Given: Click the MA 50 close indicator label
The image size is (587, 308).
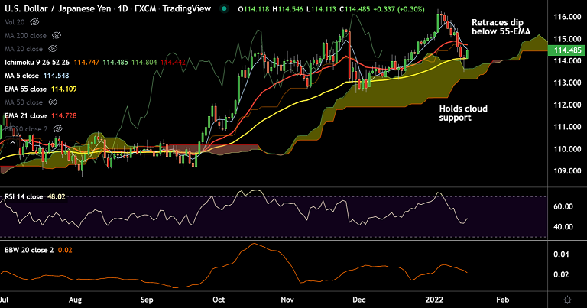Looking at the screenshot, I should coord(24,102).
